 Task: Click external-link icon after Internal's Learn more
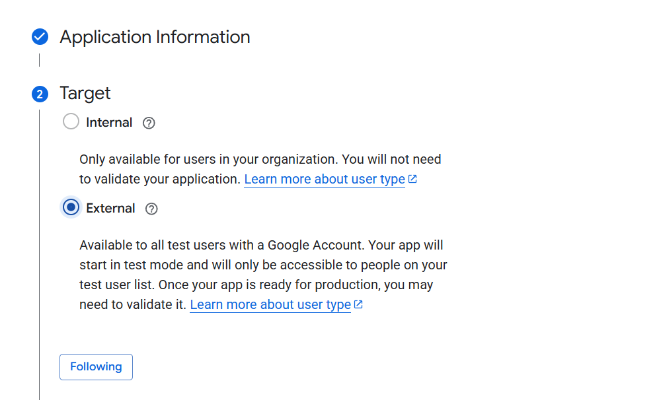(412, 179)
